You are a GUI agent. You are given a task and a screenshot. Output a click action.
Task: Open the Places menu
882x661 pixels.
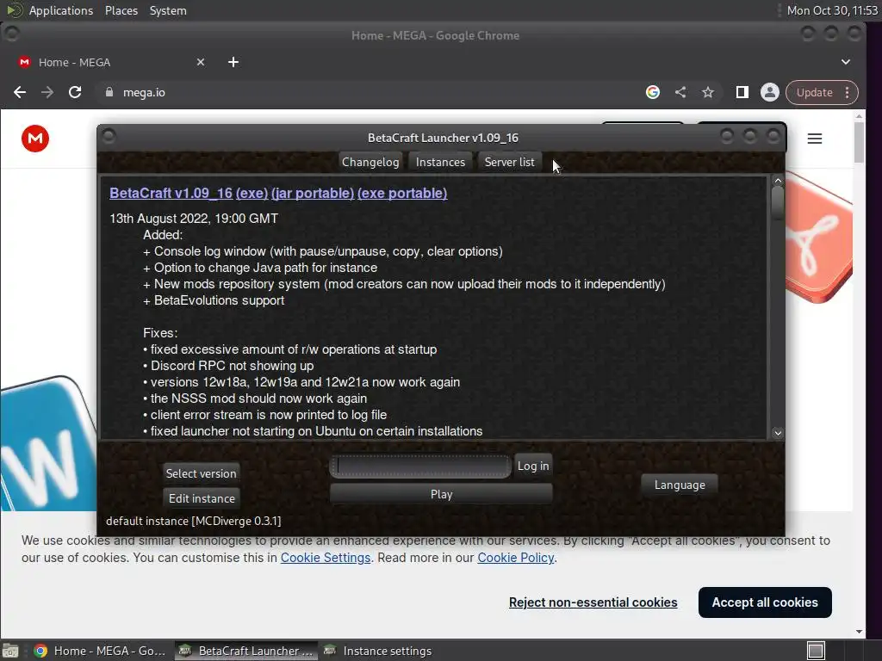pyautogui.click(x=121, y=10)
